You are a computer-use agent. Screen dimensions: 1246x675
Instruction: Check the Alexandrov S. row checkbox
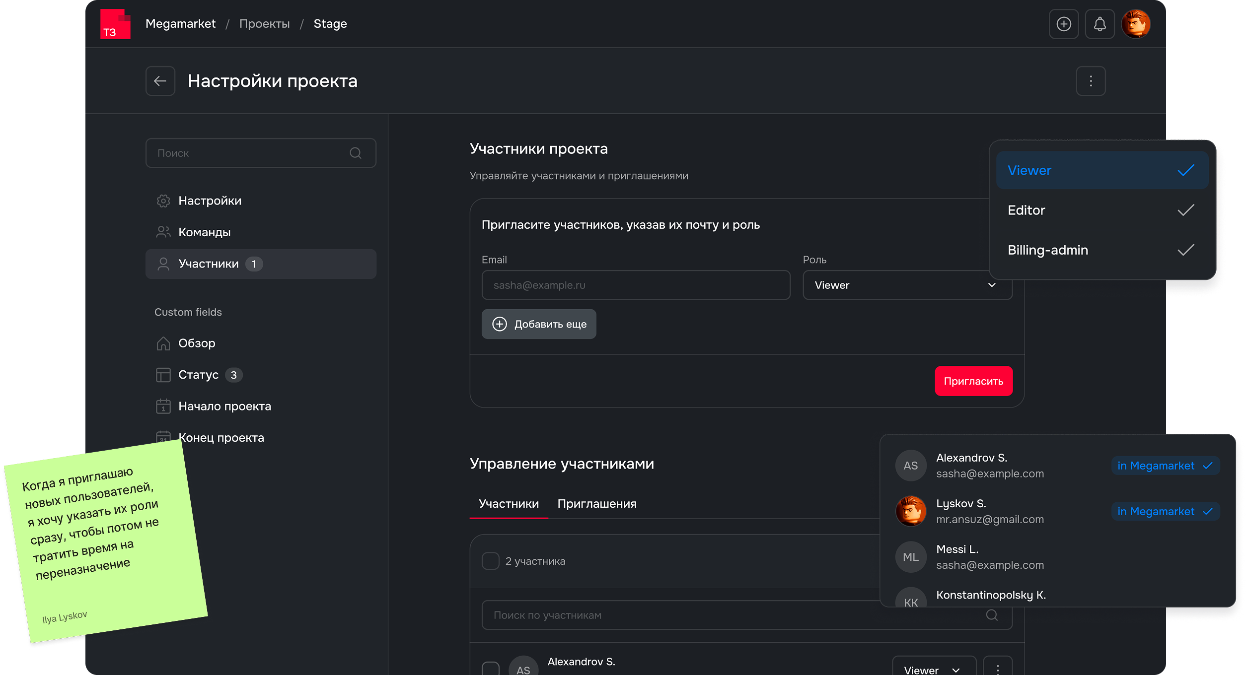coord(490,668)
